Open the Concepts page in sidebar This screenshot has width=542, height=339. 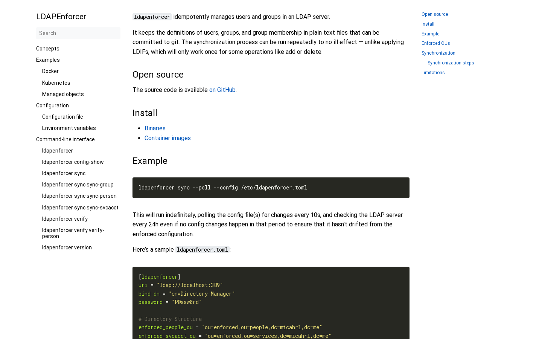click(48, 49)
